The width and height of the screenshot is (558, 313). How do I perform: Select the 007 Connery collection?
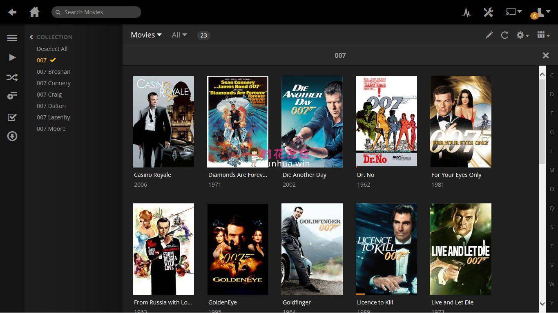tap(54, 83)
